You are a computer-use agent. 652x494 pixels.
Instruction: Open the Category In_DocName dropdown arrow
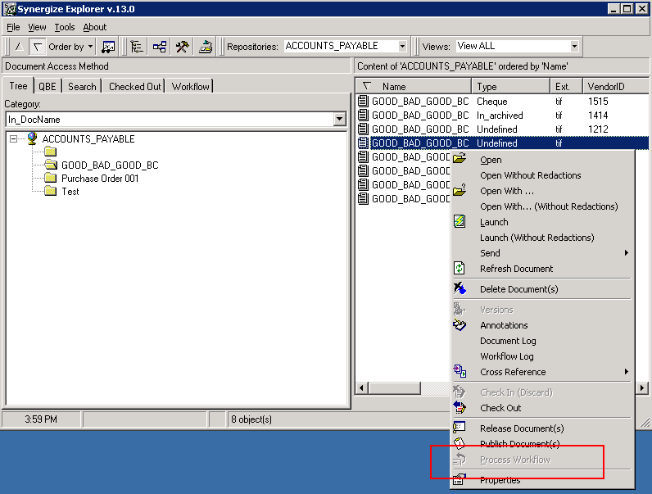tap(340, 120)
